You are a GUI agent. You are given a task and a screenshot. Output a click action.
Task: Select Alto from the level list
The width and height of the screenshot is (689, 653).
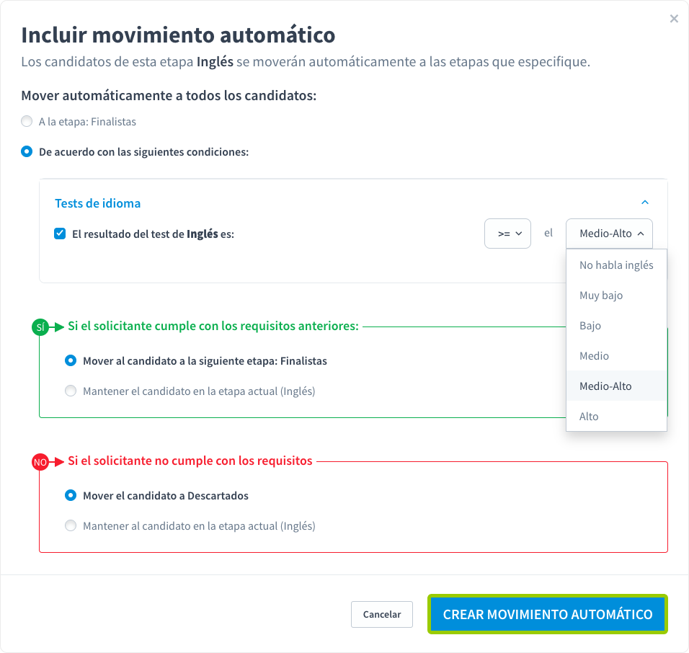click(589, 416)
